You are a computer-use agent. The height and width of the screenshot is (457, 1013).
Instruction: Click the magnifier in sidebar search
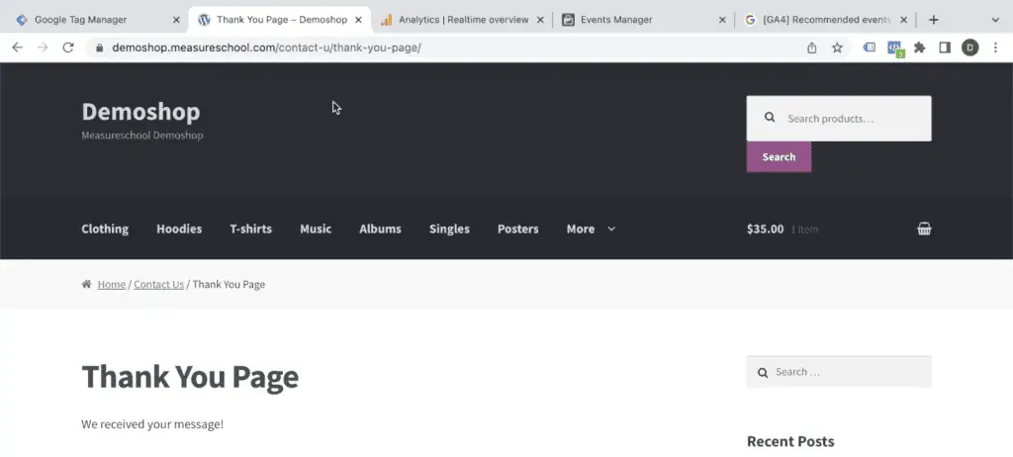click(x=763, y=372)
